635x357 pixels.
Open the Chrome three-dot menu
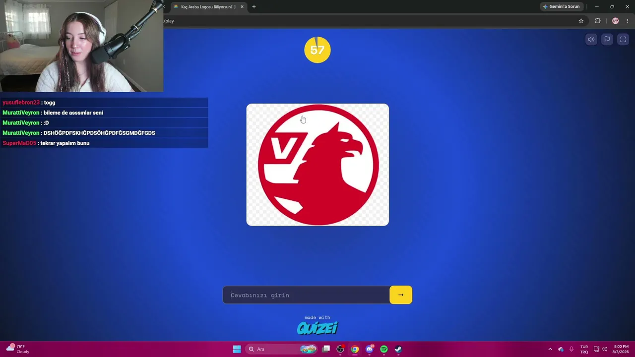[x=627, y=21]
